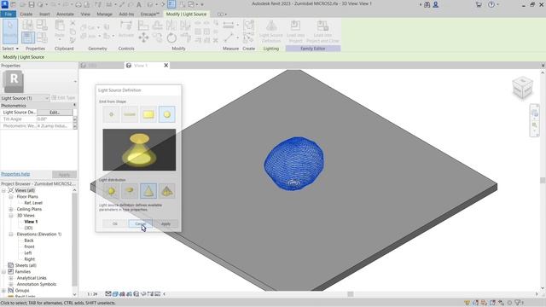Screen dimensions: 546x307
Task: Click the view scale 1:24 value
Action: pyautogui.click(x=92, y=294)
